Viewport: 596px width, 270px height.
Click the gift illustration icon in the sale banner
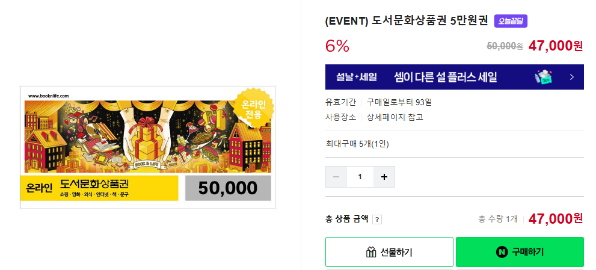coord(544,77)
